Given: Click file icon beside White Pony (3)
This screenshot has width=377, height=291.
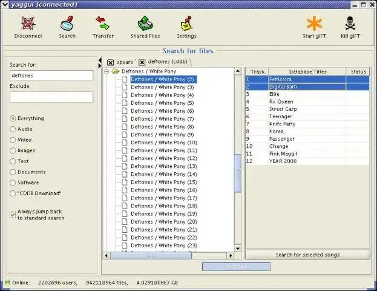Looking at the screenshot, I should [125, 87].
